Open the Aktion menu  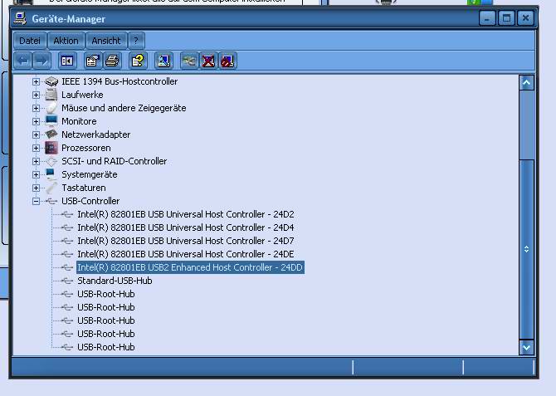[x=66, y=41]
